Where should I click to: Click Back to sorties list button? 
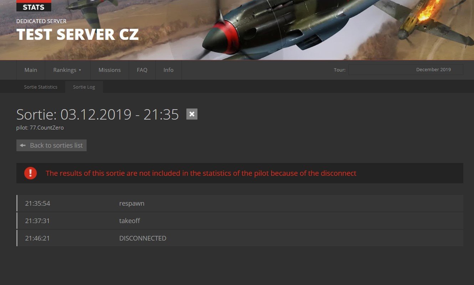click(x=51, y=145)
